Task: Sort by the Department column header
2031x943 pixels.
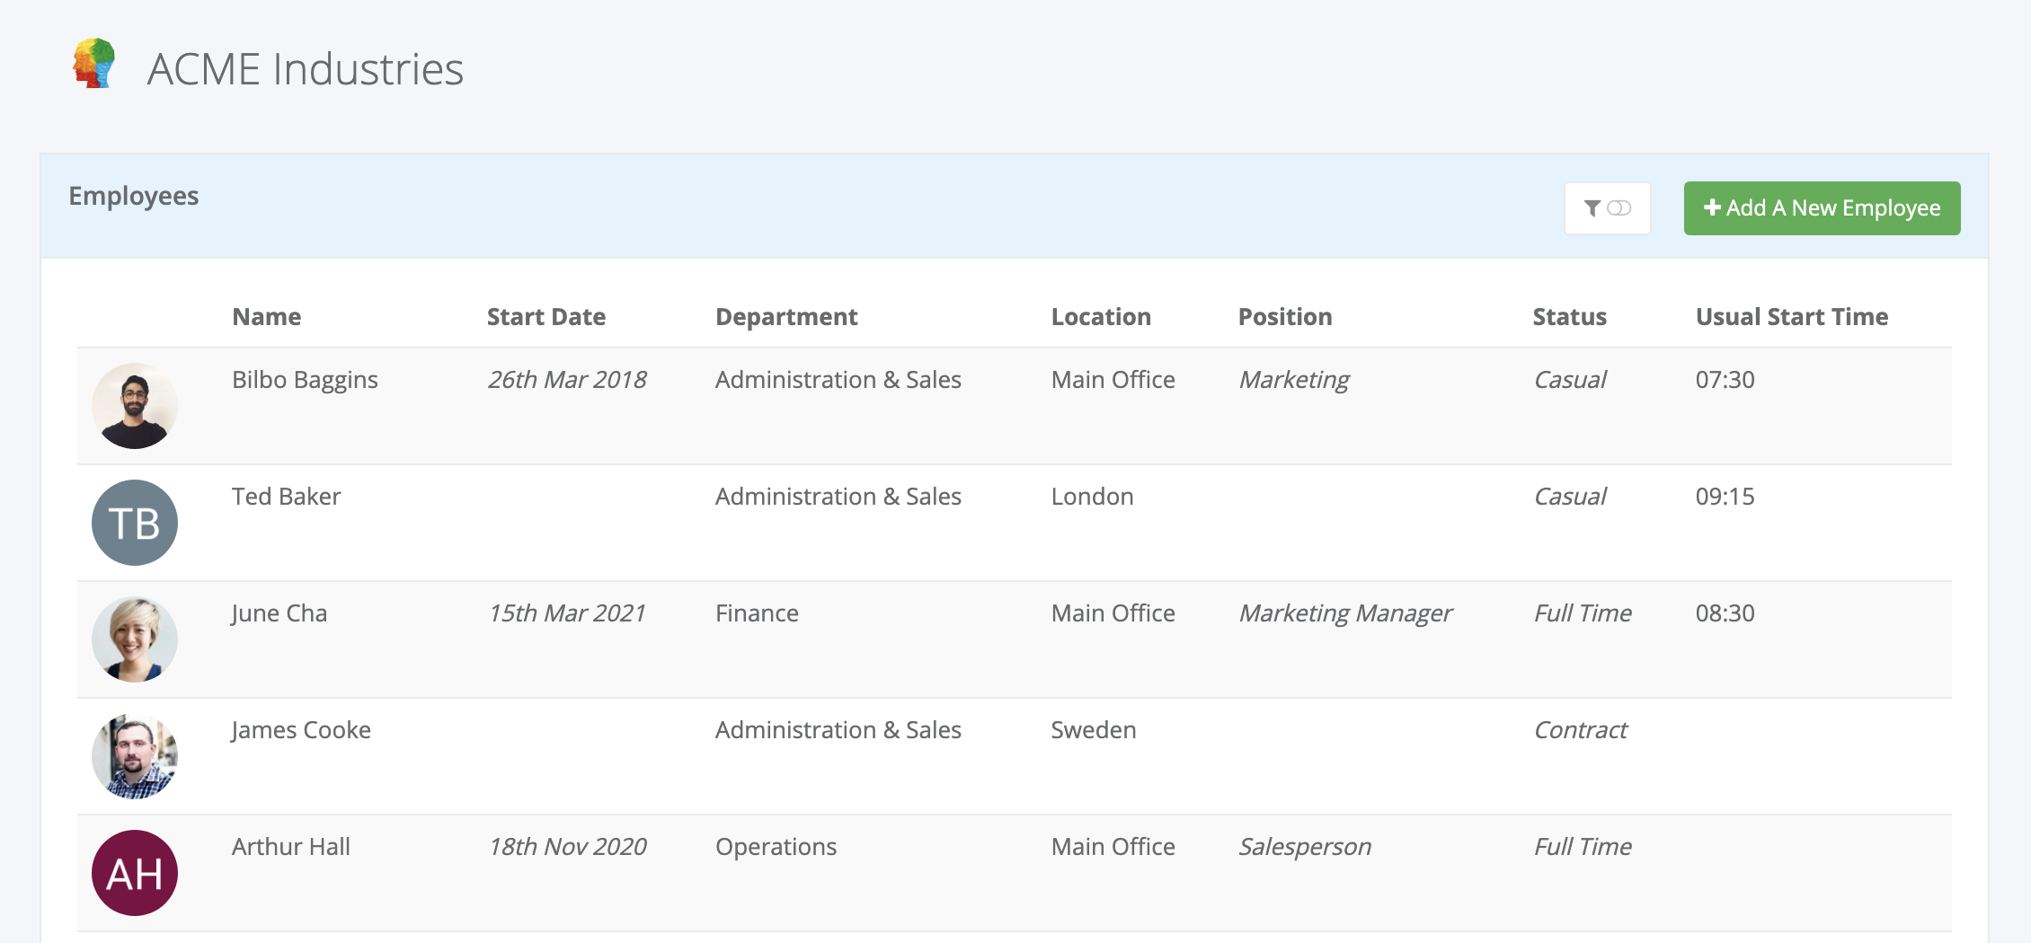Action: [786, 317]
